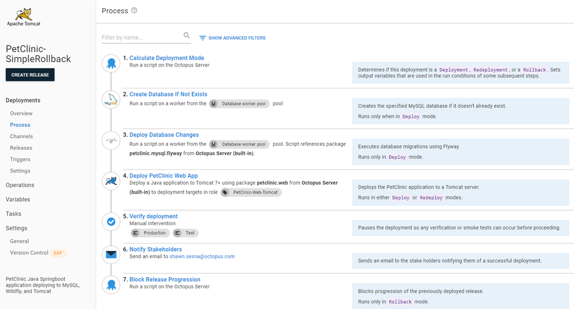This screenshot has width=574, height=309.
Task: Go to Channels in the sidebar
Action: [21, 137]
